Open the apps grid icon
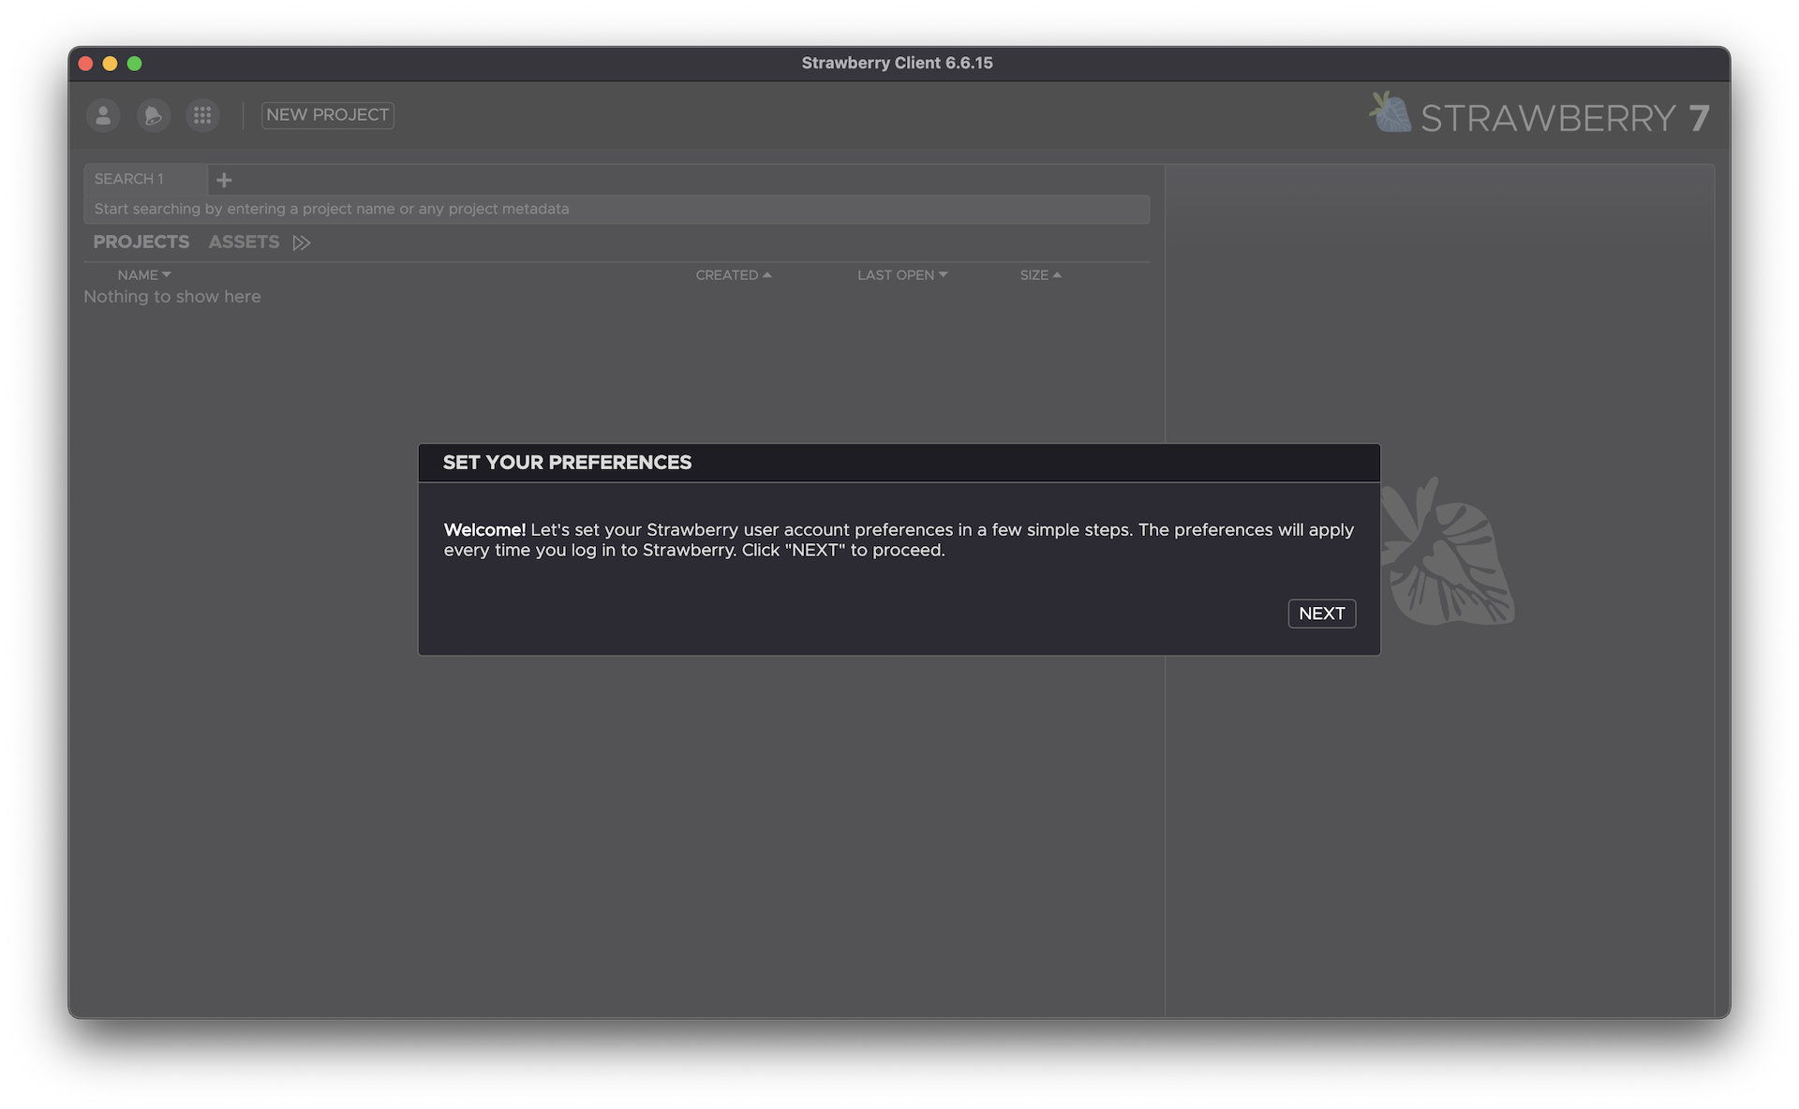This screenshot has width=1799, height=1109. (202, 115)
